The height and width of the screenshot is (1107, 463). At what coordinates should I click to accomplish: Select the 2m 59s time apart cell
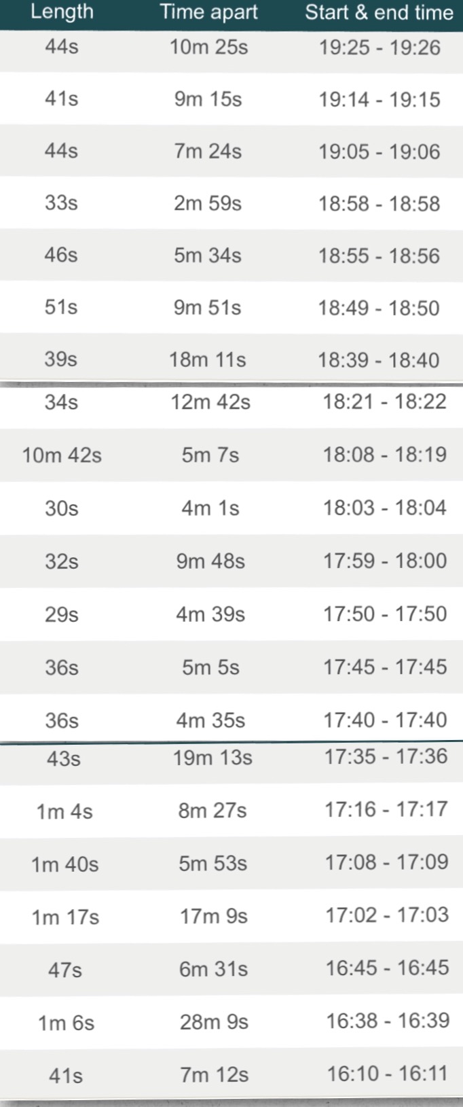point(208,203)
